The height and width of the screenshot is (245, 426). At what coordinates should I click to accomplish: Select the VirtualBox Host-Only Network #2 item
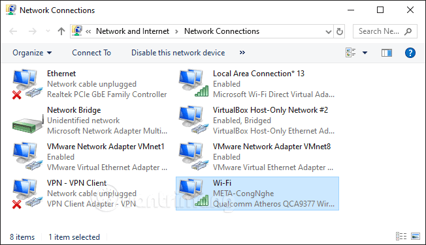click(x=257, y=121)
